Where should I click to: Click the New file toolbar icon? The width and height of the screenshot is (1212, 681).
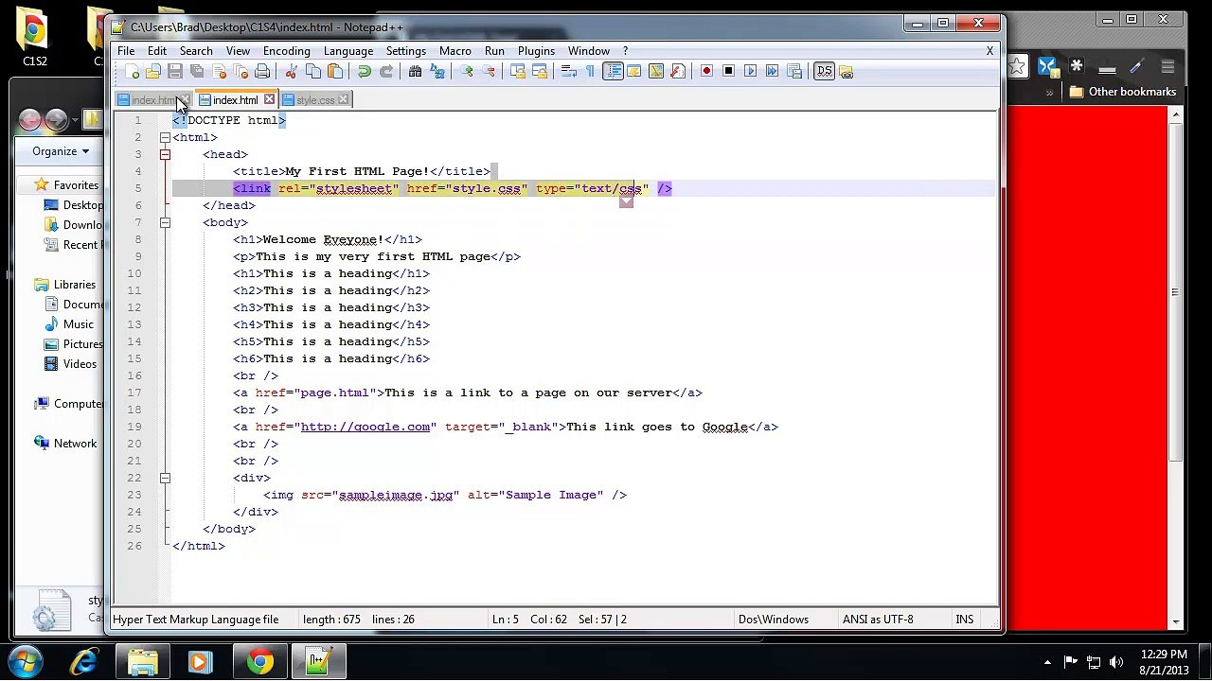pos(132,72)
